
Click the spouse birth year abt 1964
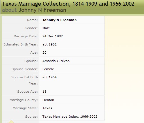coord(50,77)
